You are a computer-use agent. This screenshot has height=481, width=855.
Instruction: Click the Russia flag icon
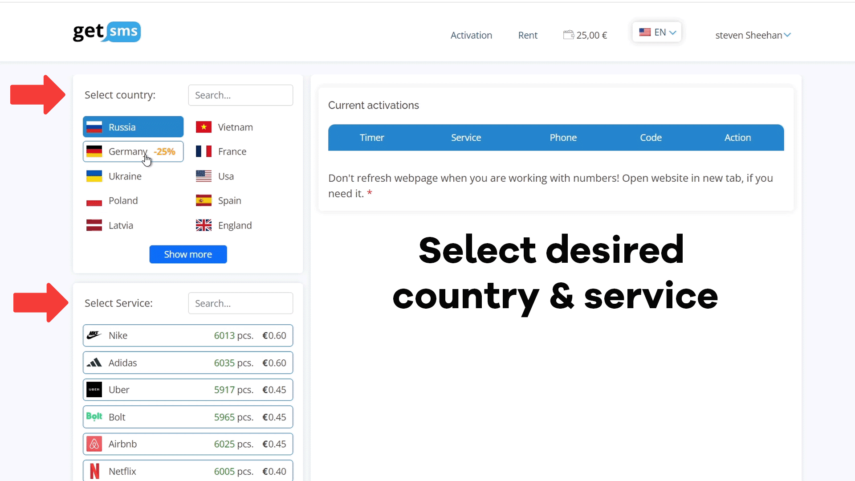click(x=94, y=127)
